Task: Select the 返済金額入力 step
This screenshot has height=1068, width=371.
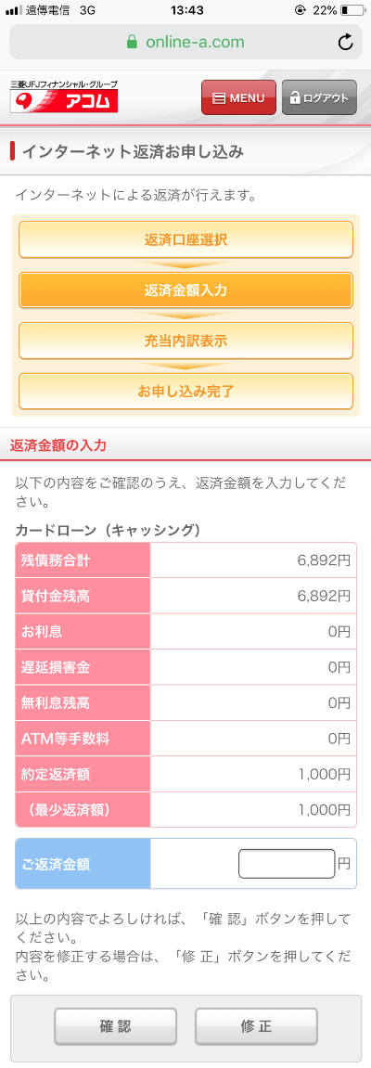Action: (x=185, y=290)
